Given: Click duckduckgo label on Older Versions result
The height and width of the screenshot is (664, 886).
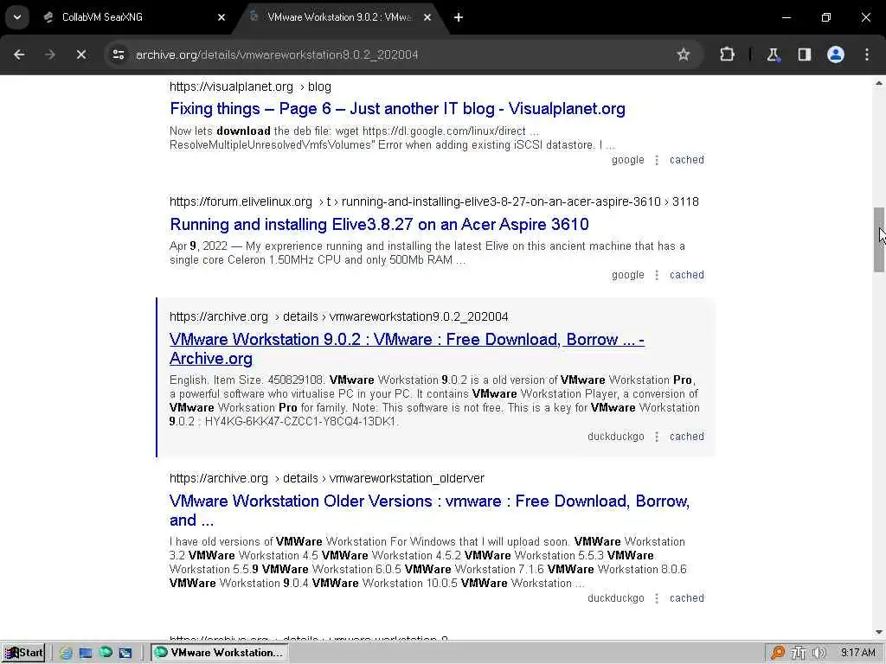Looking at the screenshot, I should 616,598.
